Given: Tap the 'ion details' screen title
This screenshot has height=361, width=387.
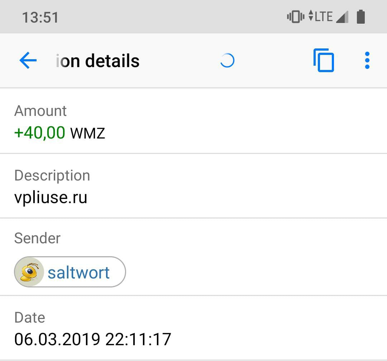Looking at the screenshot, I should (97, 61).
